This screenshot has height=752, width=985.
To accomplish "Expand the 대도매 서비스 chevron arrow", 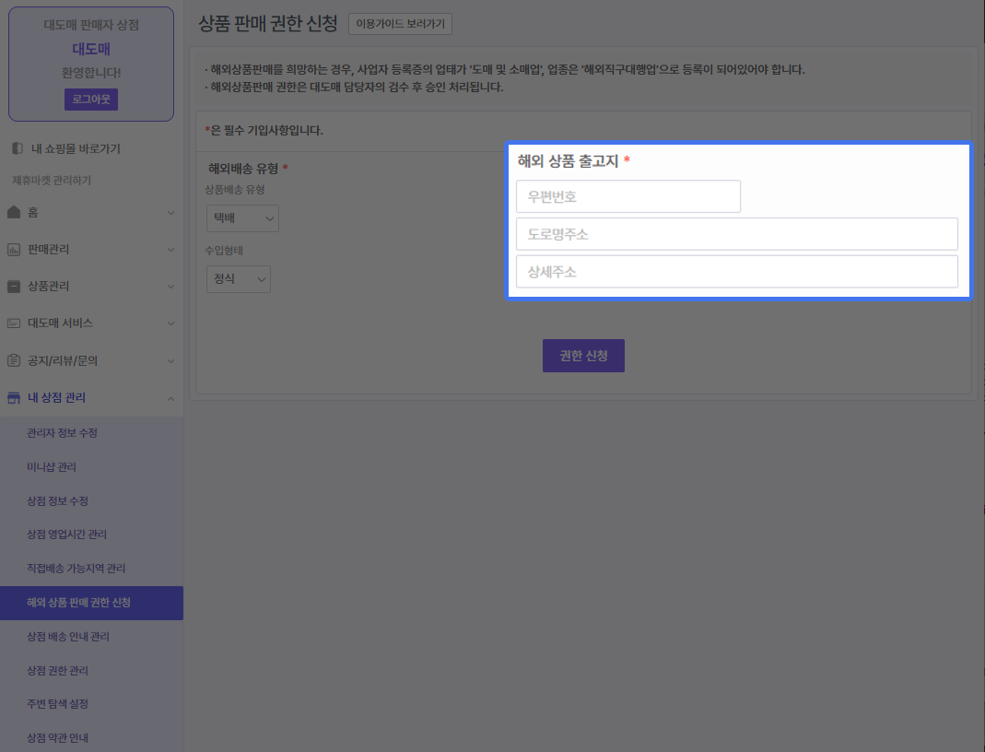I will click(x=170, y=323).
